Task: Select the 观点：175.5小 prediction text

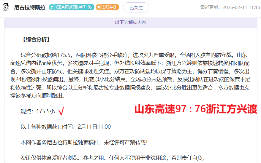Action: click(37, 111)
